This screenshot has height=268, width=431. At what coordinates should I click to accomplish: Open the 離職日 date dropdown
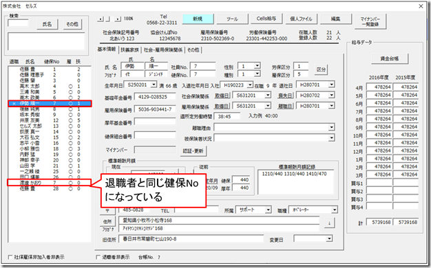[331, 106]
